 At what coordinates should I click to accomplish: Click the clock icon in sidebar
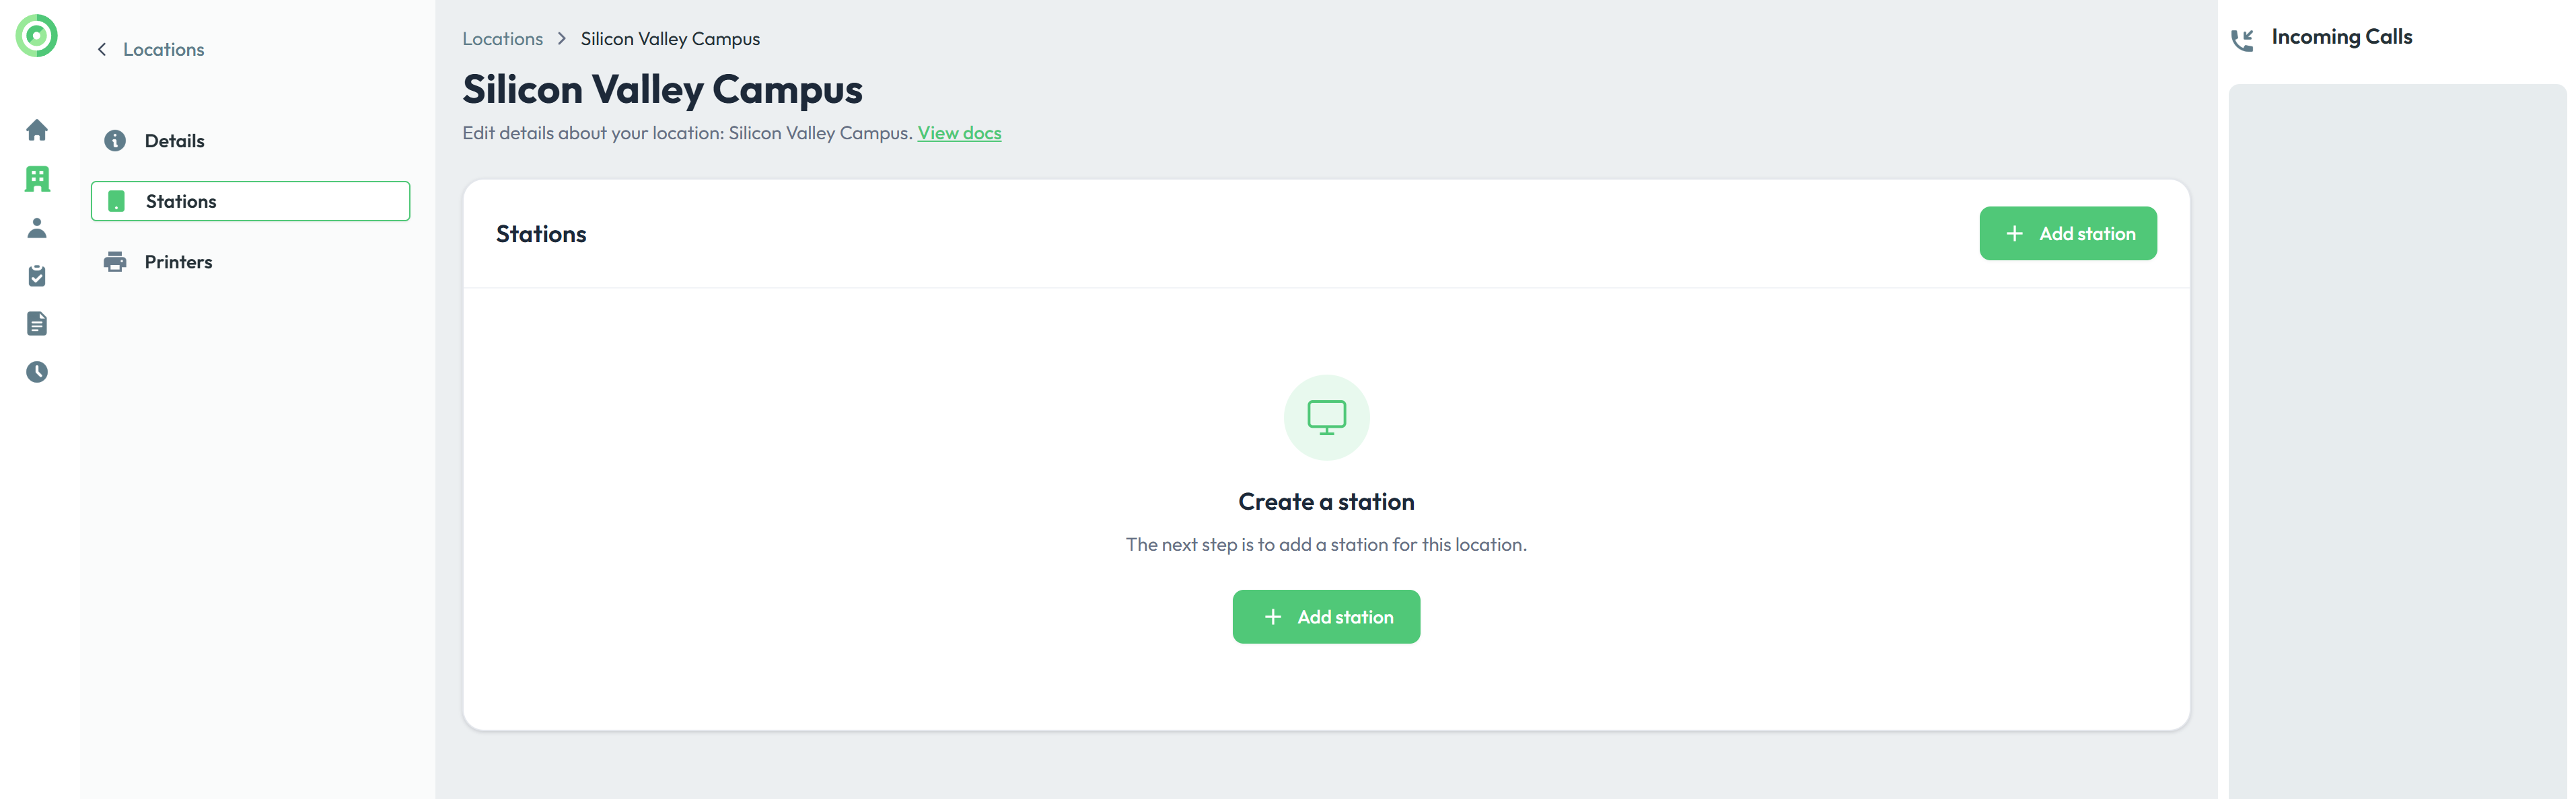point(37,372)
